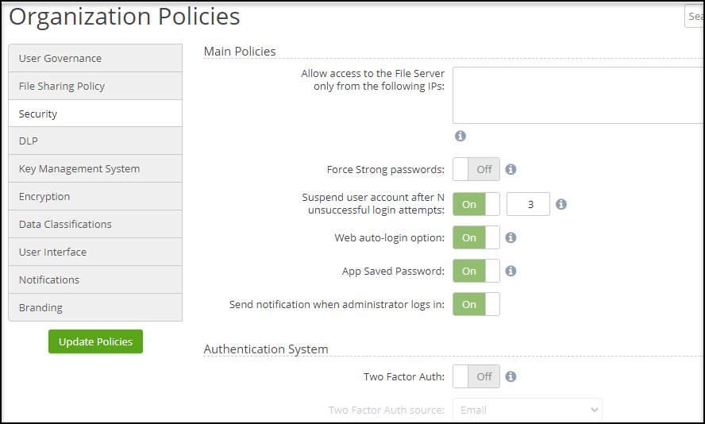Switch to File Sharing Policy tab
The image size is (705, 424).
coord(95,86)
